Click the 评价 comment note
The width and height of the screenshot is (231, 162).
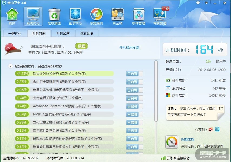tap(195, 112)
